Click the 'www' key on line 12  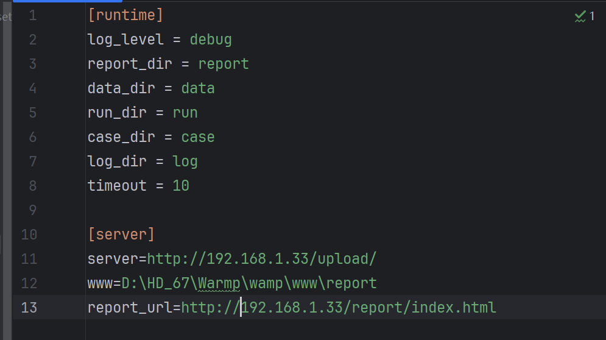click(x=100, y=283)
